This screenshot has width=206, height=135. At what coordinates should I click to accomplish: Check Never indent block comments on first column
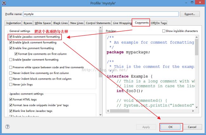click(11, 79)
